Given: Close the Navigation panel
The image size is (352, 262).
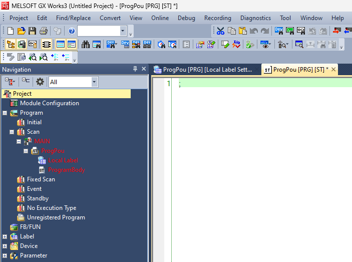Looking at the screenshot, I should [144, 69].
